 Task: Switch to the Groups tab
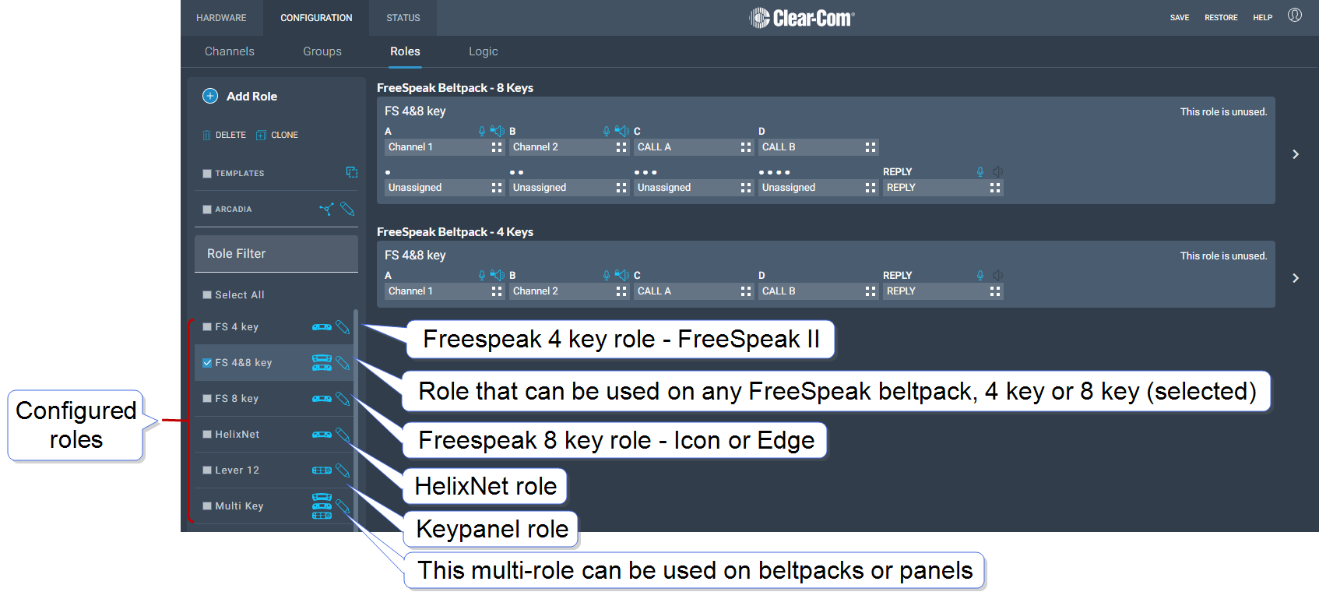point(322,51)
